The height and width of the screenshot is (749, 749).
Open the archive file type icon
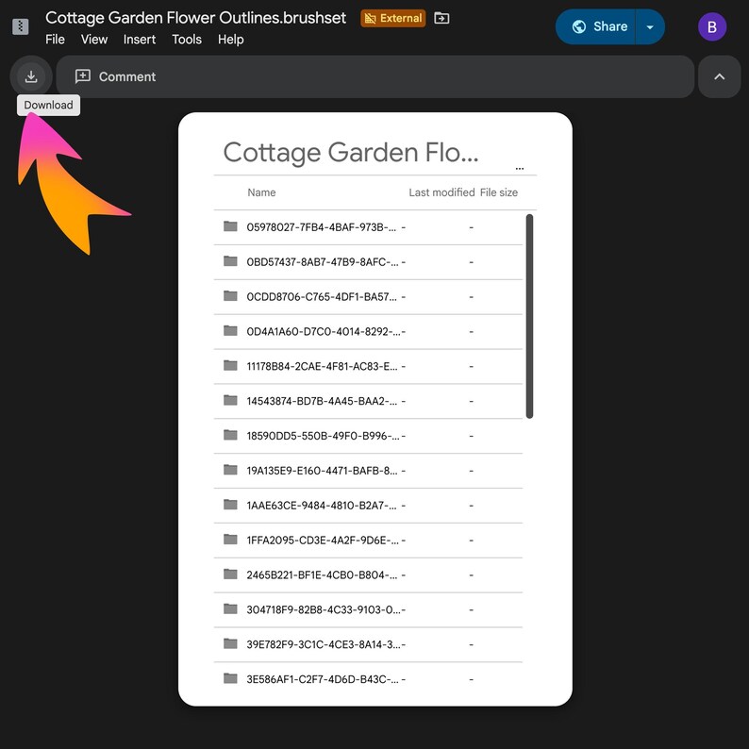[20, 26]
